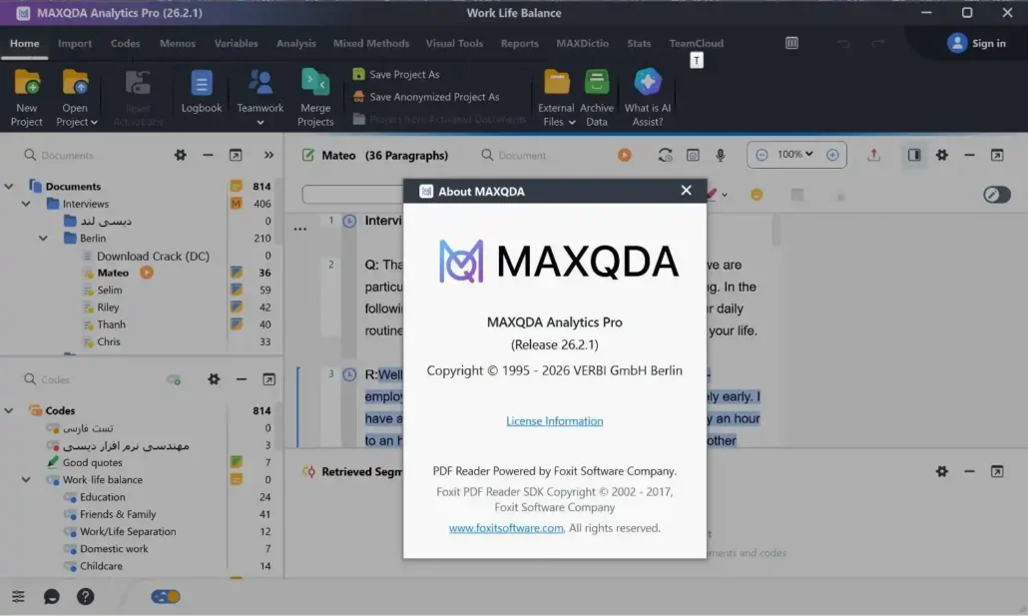The height and width of the screenshot is (616, 1028).
Task: Toggle the edit mode switch
Action: 996,195
